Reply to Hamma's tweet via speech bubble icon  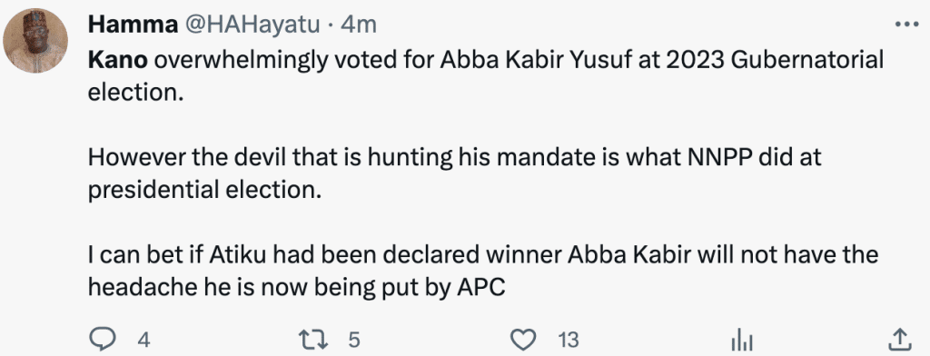pyautogui.click(x=105, y=340)
